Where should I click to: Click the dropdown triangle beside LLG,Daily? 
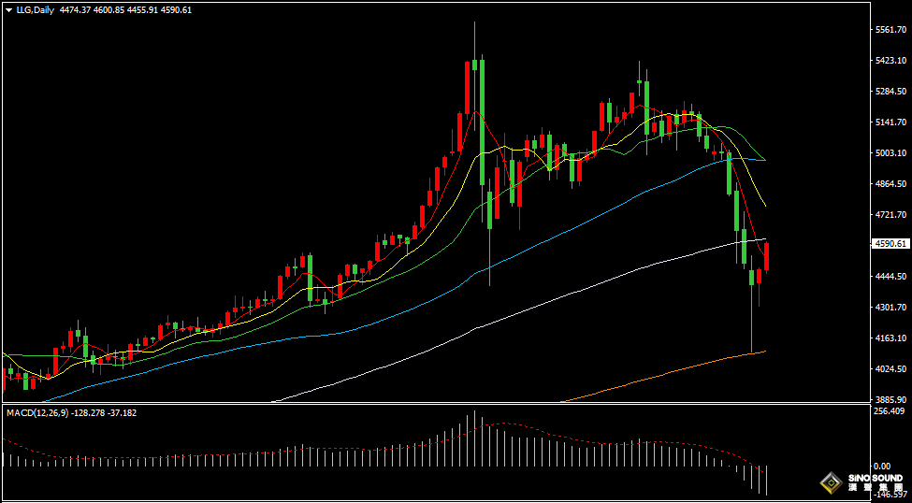point(8,9)
